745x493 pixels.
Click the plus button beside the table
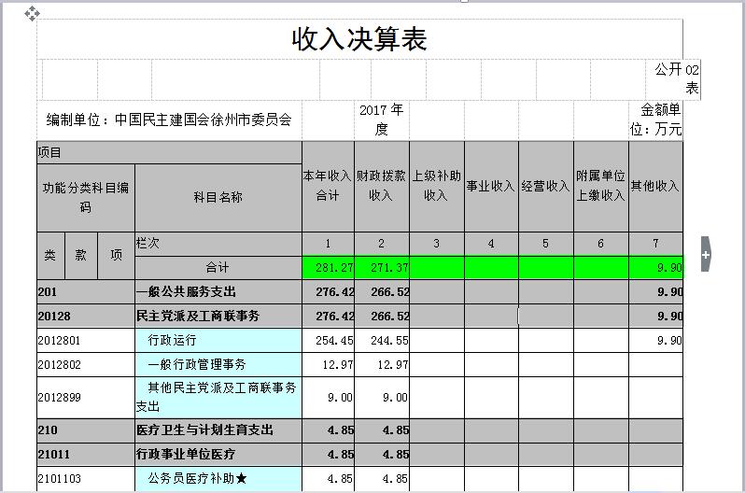pos(706,254)
